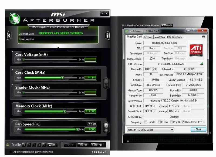The width and height of the screenshot is (216, 157).
Task: Click the empty Shader Clock value box
Action: 90,93
